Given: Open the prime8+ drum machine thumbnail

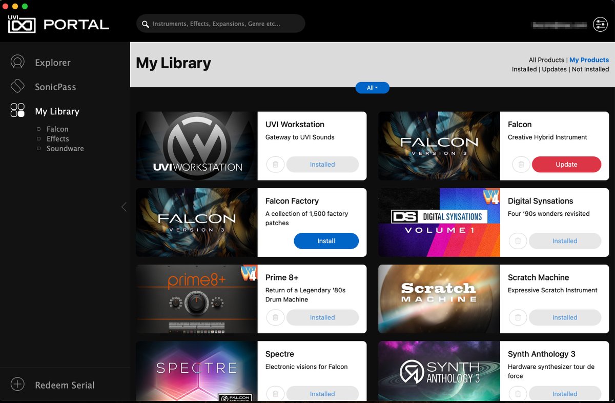Looking at the screenshot, I should click(197, 299).
